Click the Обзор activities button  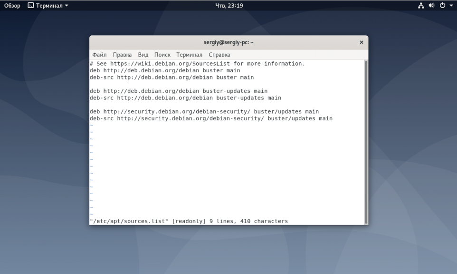(12, 6)
